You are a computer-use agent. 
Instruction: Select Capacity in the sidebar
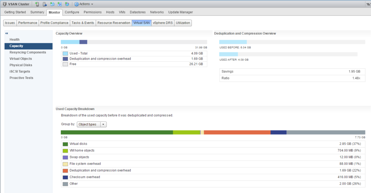tap(28, 46)
